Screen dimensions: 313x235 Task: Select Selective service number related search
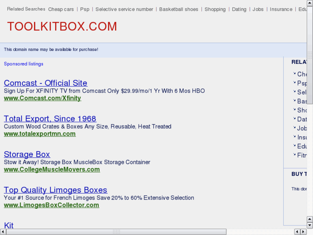click(x=124, y=9)
